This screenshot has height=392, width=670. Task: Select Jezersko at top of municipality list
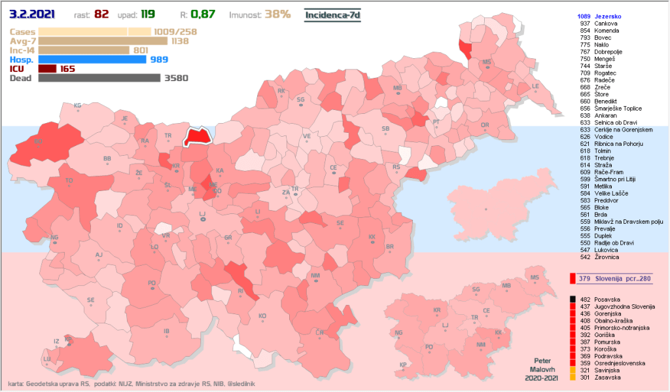click(x=608, y=16)
